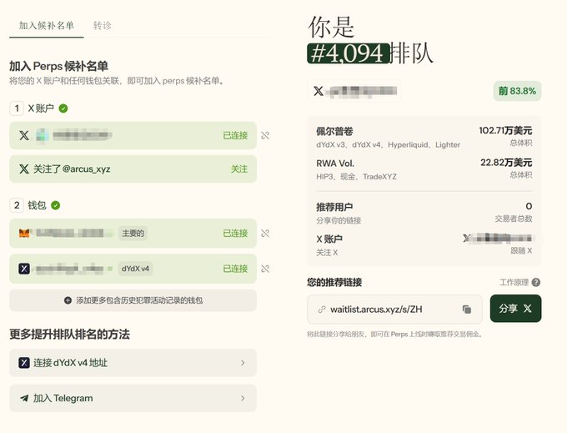Click the 关注了 @arcus_xyz text

tap(72, 169)
